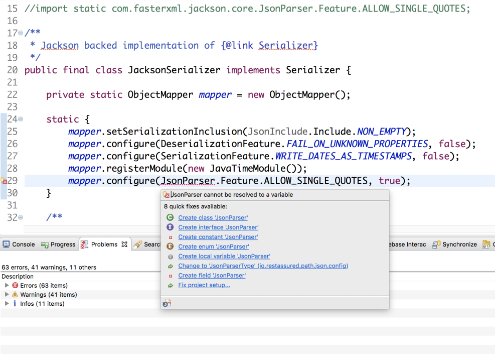Screen dimensions: 495x363
Task: Expand the Warnings (41 items) group
Action: (7, 295)
